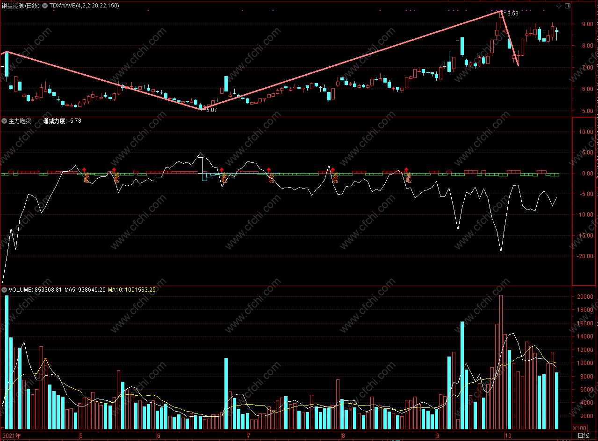The image size is (598, 441).
Task: Click the yellow MA10: 1001563.25 readout
Action: pyautogui.click(x=132, y=290)
